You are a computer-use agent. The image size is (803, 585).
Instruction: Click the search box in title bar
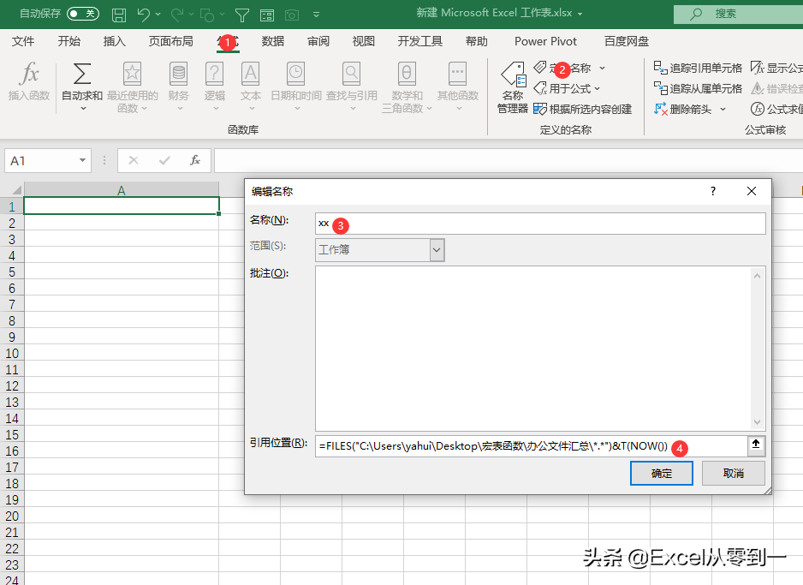coord(738,14)
